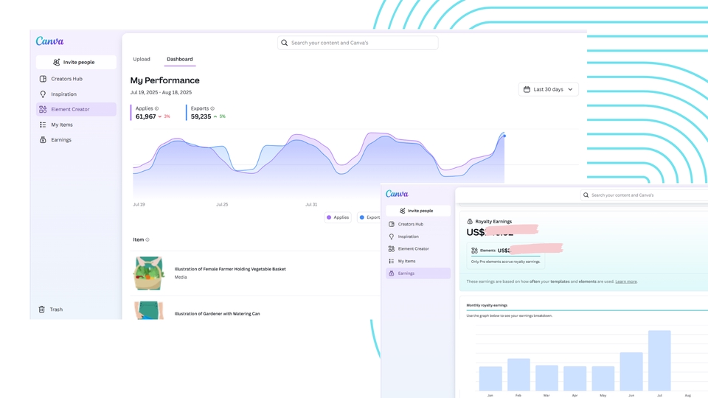
Task: Click the Jul bar in earnings chart
Action: coord(659,360)
